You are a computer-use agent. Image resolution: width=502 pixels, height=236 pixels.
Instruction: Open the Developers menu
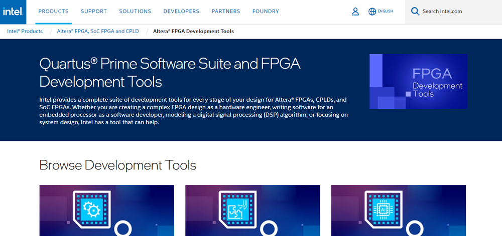click(181, 12)
